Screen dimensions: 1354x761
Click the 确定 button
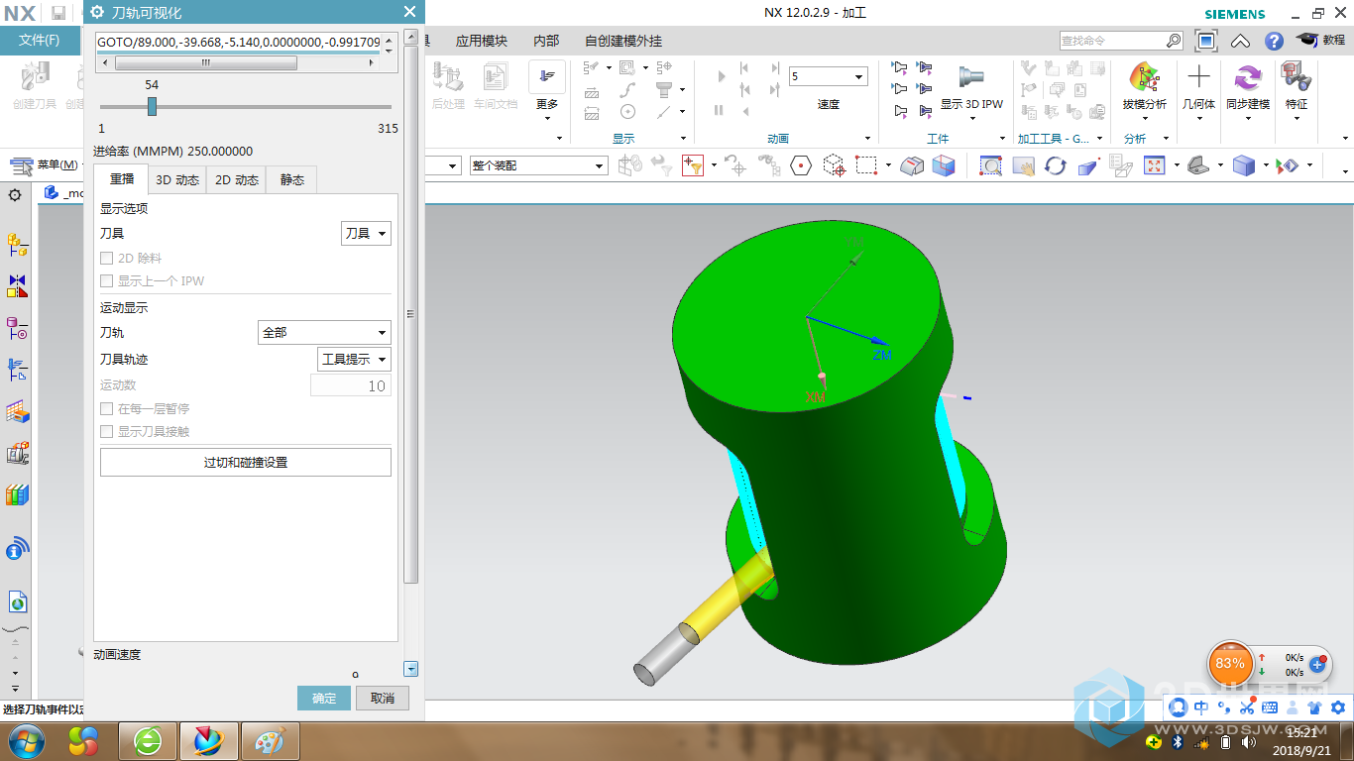tap(324, 698)
